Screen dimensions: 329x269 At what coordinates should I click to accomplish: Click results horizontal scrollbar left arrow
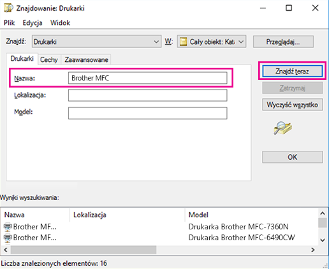coord(6,250)
